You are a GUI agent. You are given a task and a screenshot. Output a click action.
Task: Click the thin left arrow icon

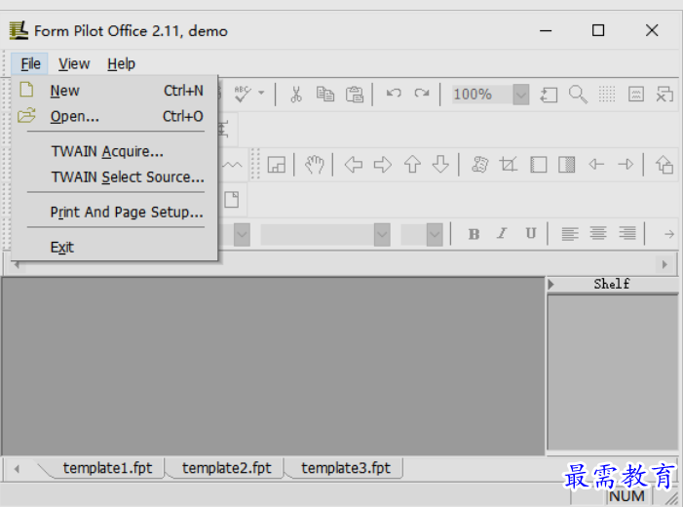coord(596,165)
